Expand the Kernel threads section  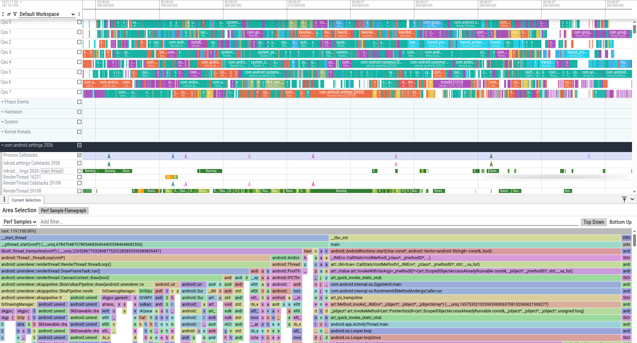(3, 132)
